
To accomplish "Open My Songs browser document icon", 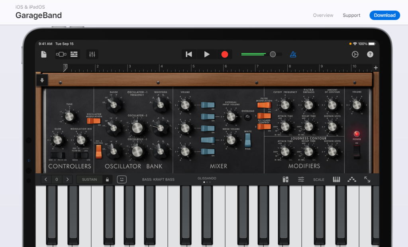I will coord(44,54).
